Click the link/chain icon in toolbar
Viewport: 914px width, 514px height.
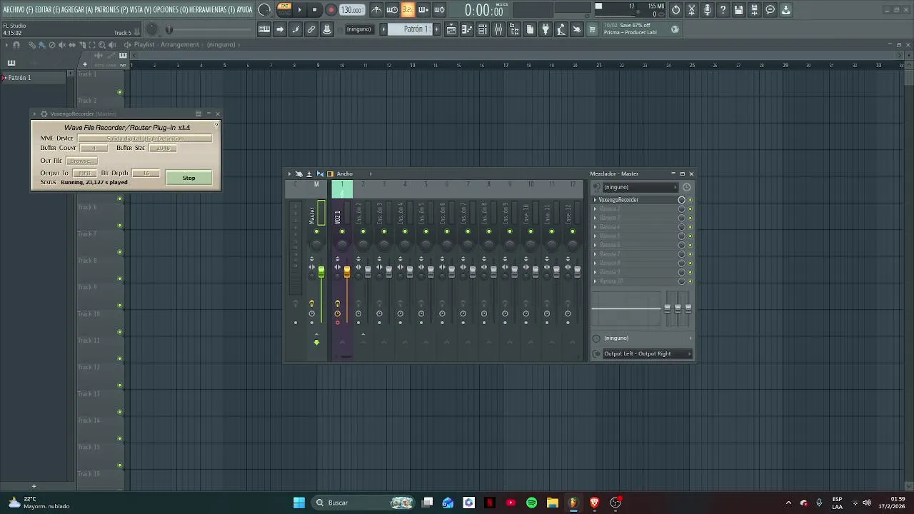[x=311, y=29]
